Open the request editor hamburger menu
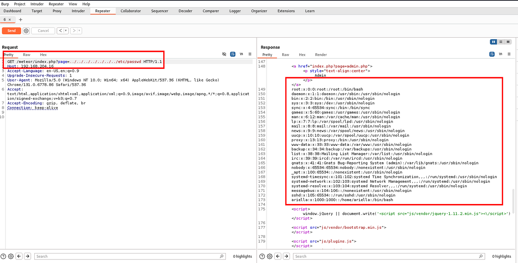 [x=249, y=54]
